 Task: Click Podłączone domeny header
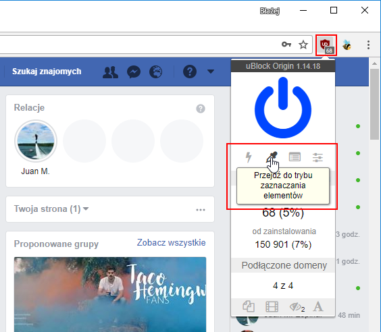click(283, 265)
